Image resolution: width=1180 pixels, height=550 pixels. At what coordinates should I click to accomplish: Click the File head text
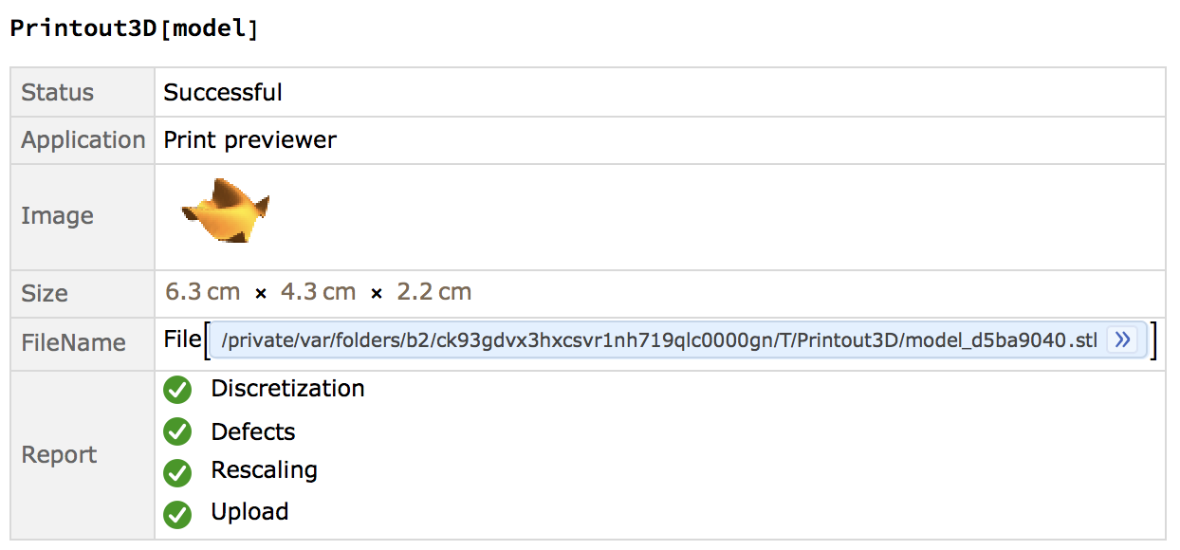tap(182, 339)
